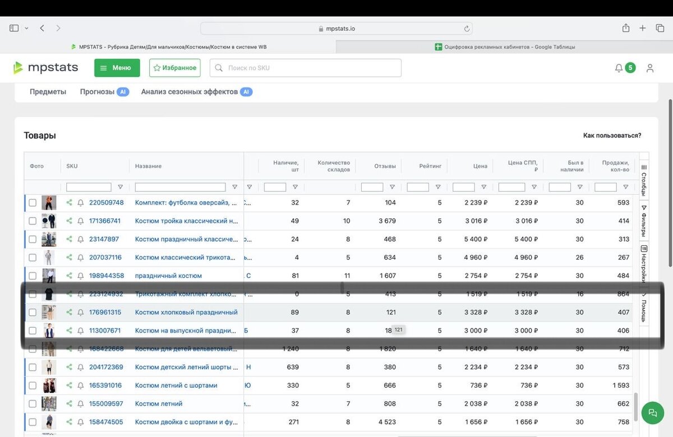Click Safari address bar mpstats.io

coord(336,29)
